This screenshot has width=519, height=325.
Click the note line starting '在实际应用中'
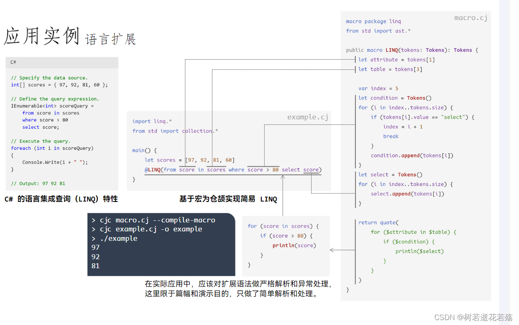(x=238, y=284)
